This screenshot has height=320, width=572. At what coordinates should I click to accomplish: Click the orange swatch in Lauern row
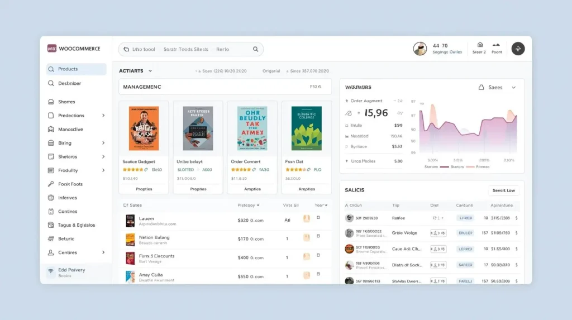(x=307, y=218)
